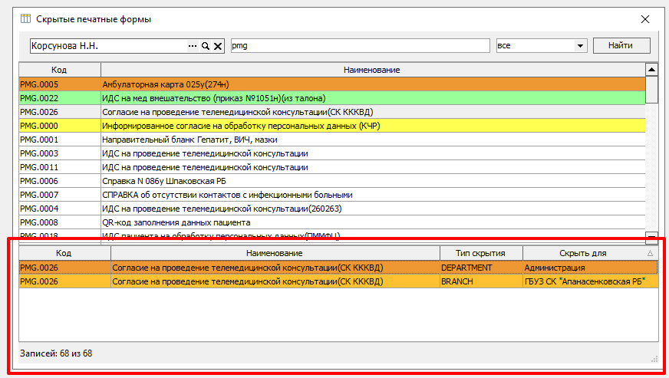Sort upper table by Код column header
The width and height of the screenshot is (669, 378).
point(59,70)
